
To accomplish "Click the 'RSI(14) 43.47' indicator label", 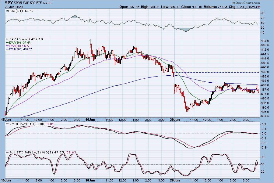I will (x=22, y=11).
